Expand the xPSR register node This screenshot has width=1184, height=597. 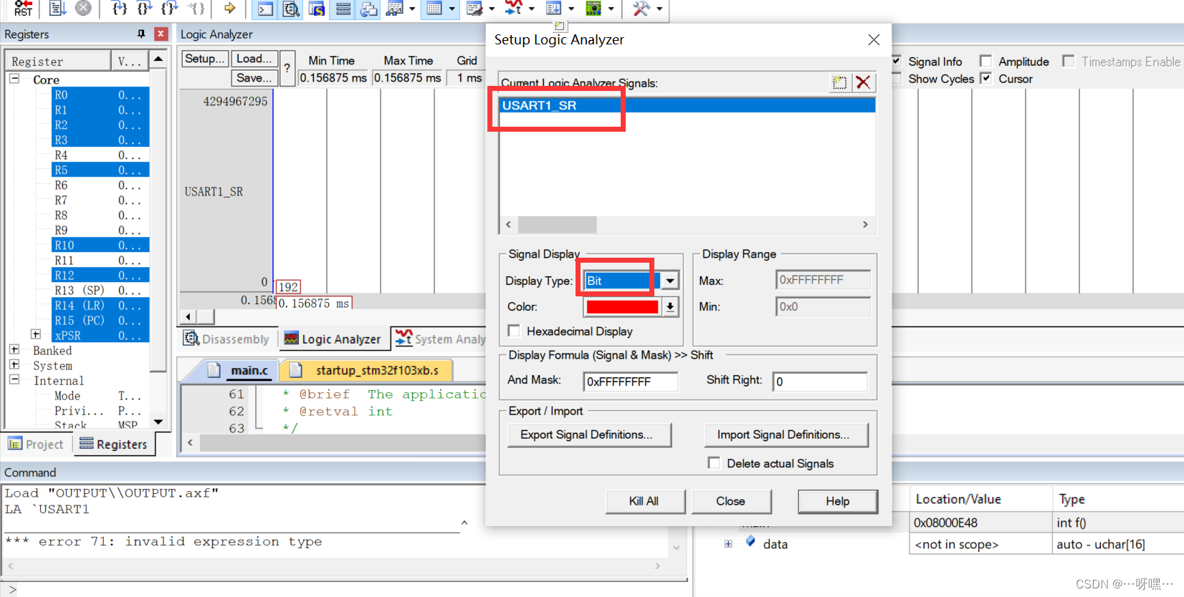pos(36,334)
